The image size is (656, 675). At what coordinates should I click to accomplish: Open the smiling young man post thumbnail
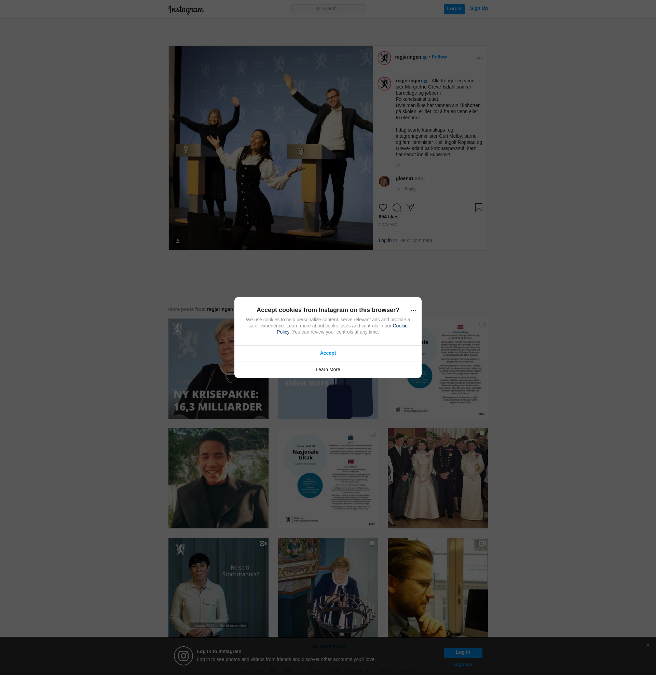pos(218,478)
